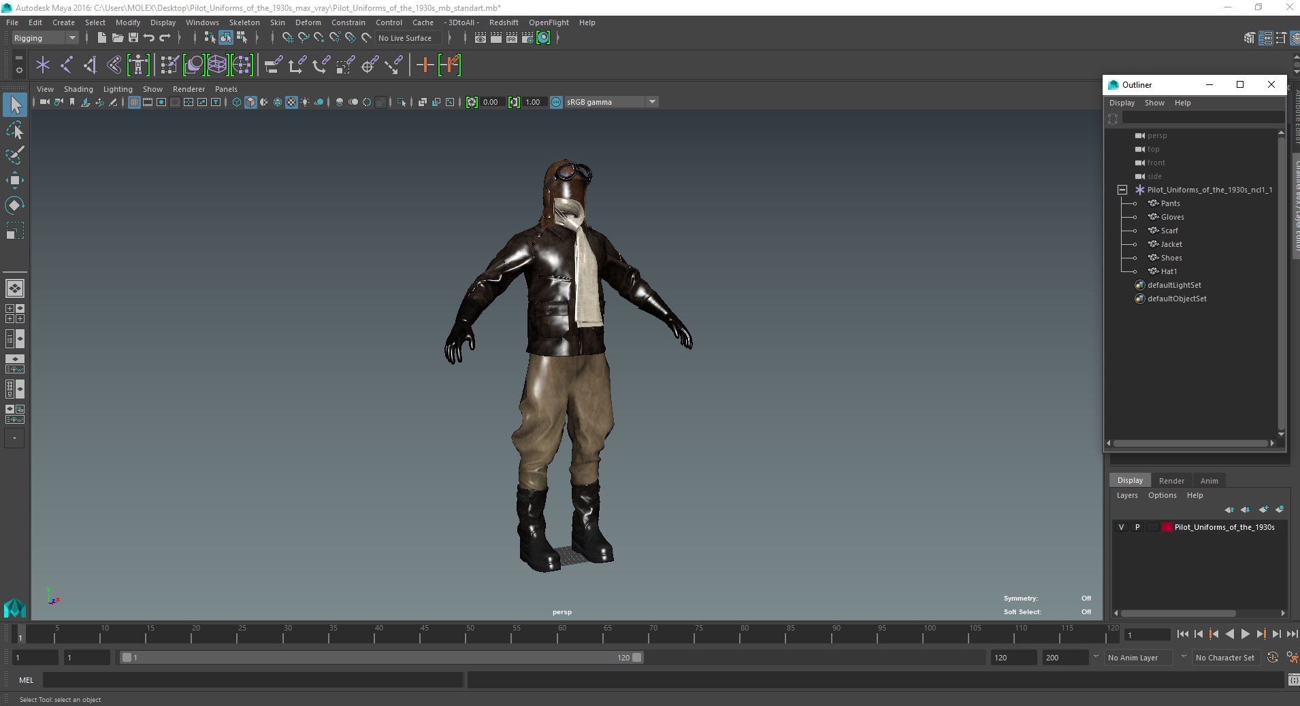The height and width of the screenshot is (706, 1300).
Task: Toggle the color management ON button
Action: click(556, 102)
